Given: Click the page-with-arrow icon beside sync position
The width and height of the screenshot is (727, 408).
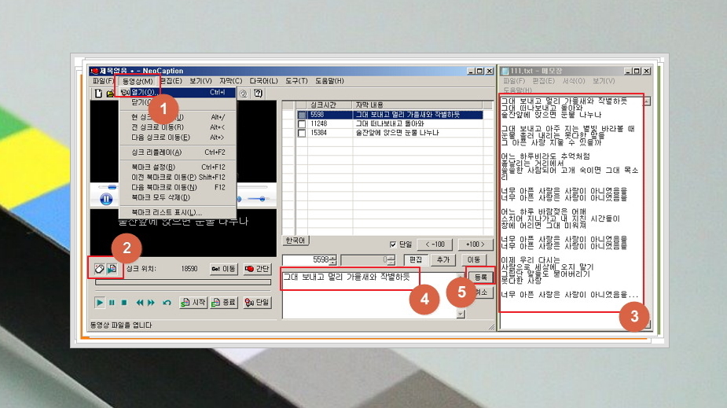Looking at the screenshot, I should click(112, 268).
